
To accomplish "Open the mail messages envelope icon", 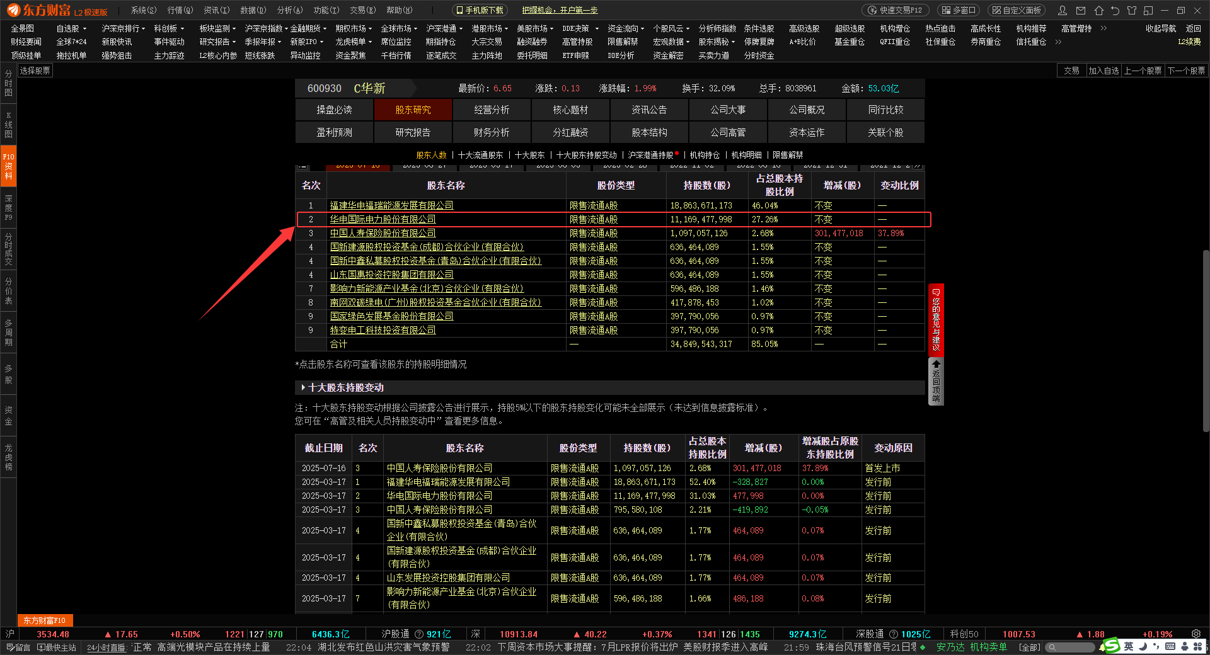I will pyautogui.click(x=1081, y=10).
